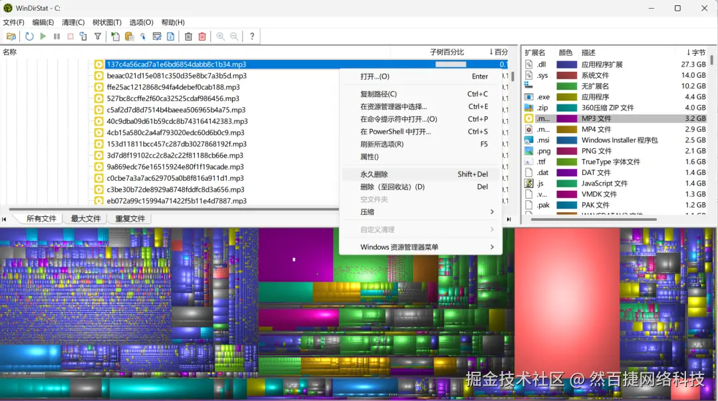Click the red trash permanent delete icon
Screen dimensions: 718x401
202,36
